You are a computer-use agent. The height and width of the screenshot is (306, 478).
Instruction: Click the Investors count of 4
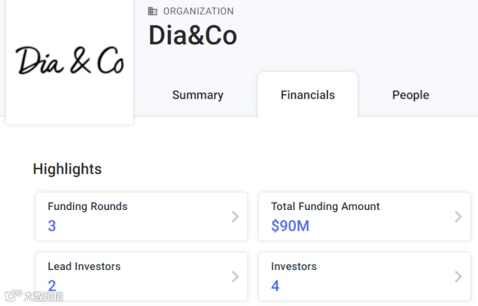[275, 286]
